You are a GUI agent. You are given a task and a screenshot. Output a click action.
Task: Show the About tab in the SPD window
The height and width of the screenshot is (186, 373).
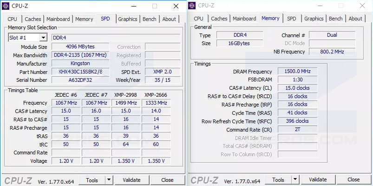tap(169, 19)
